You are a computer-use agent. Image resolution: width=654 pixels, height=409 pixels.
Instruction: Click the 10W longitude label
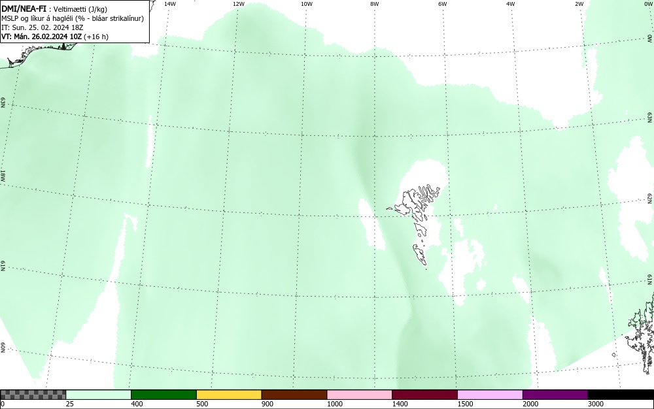307,4
